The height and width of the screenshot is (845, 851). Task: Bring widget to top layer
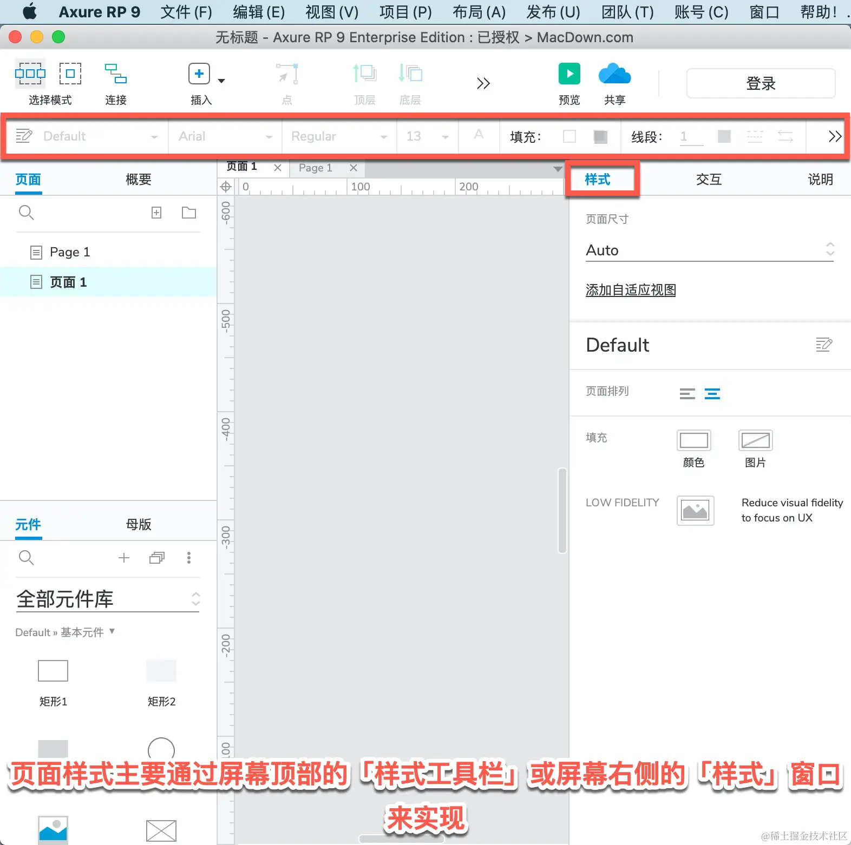365,74
